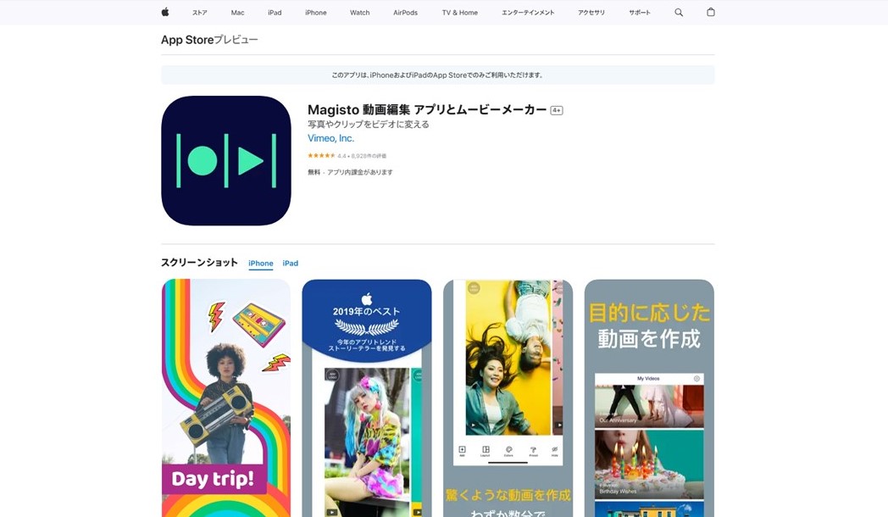Open the ストア menu item

click(x=200, y=13)
